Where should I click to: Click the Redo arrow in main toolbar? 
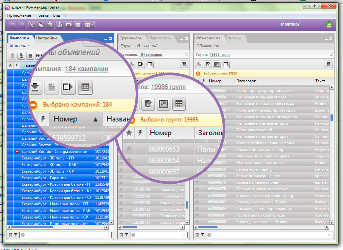coord(22,25)
